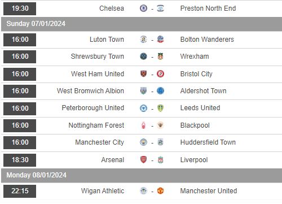The image size is (282, 204).
Task: Click the Chelsea club crest icon
Action: click(x=143, y=8)
